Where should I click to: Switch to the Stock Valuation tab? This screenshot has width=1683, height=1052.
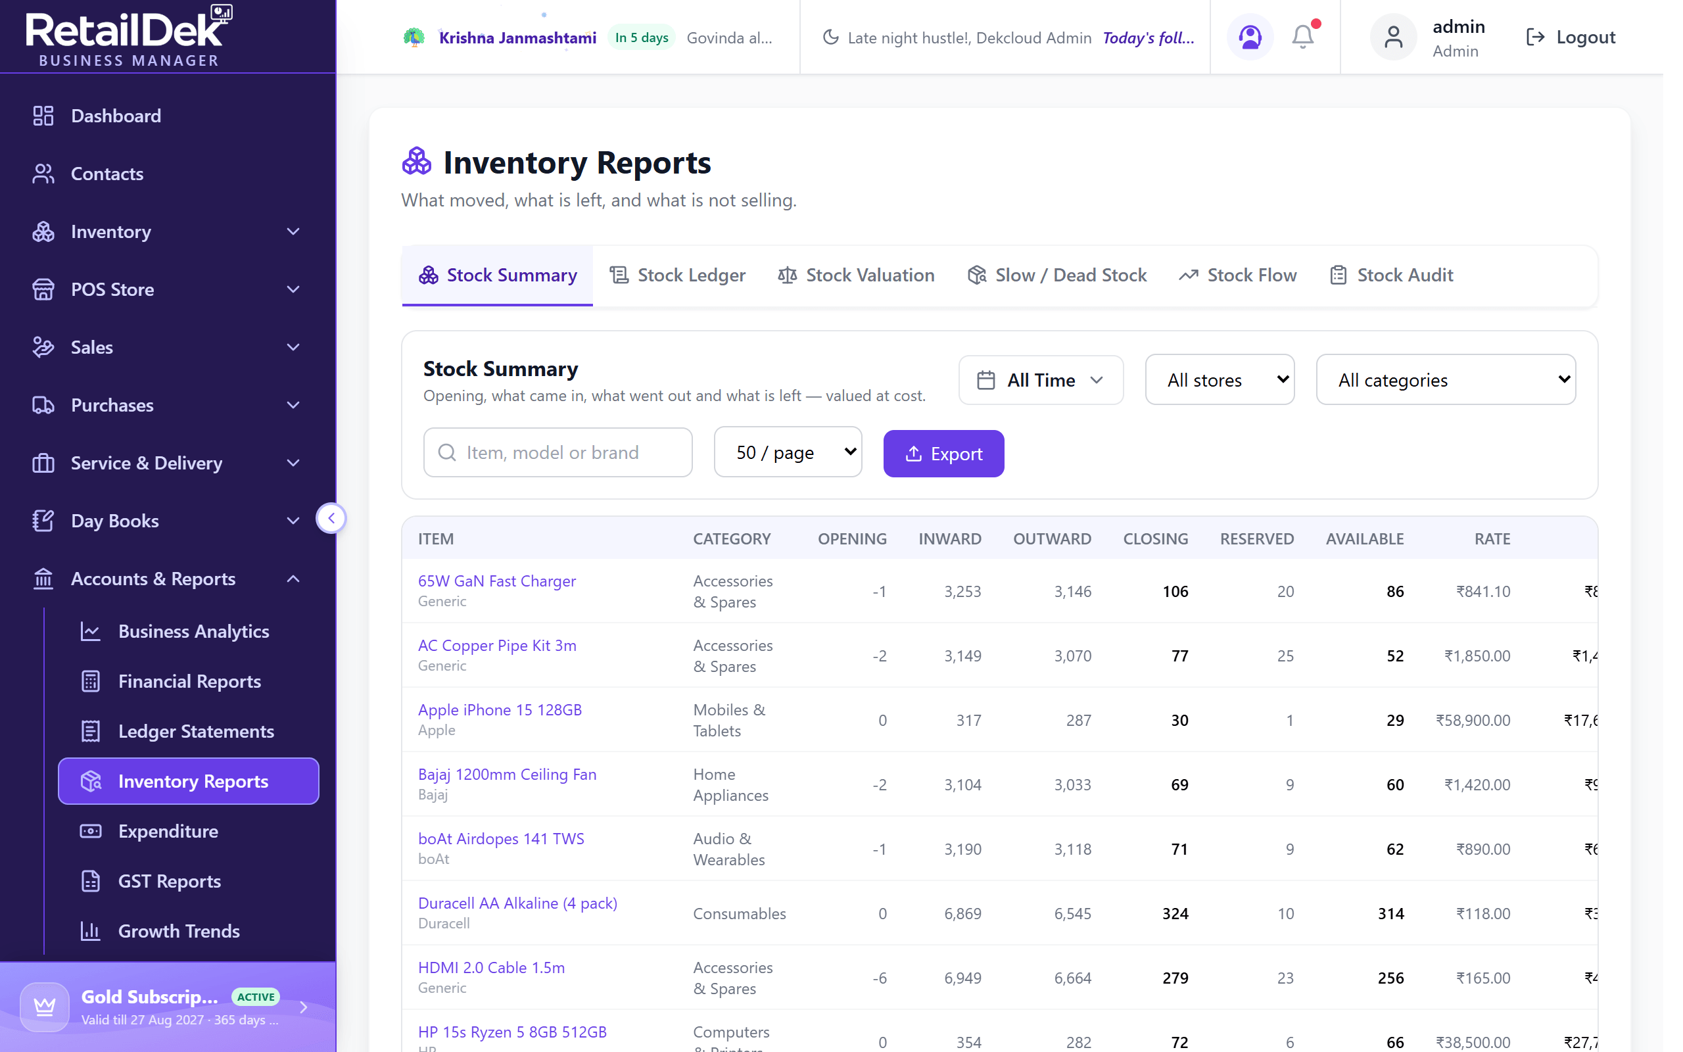855,275
